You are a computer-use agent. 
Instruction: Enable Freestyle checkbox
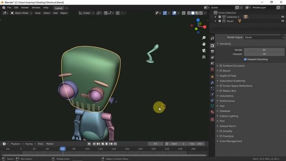tap(221, 136)
